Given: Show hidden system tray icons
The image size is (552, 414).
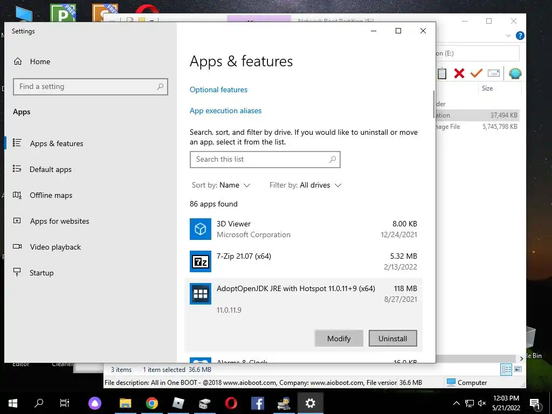Looking at the screenshot, I should coord(456,403).
